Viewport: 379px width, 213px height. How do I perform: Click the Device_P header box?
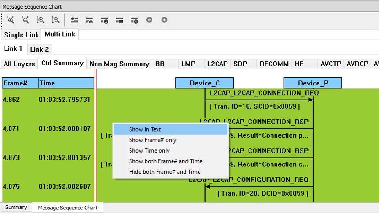click(313, 83)
